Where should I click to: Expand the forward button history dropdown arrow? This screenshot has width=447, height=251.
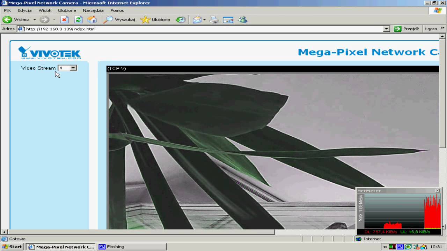[x=54, y=20]
